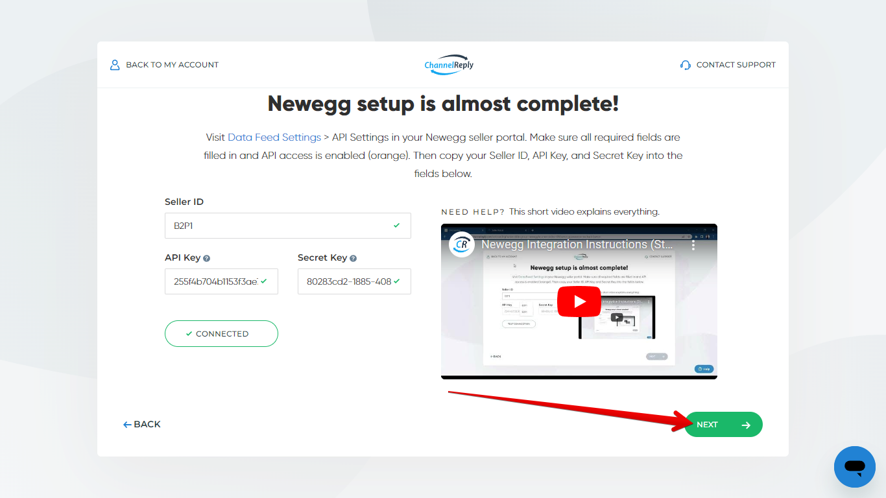Click the green Next button

pyautogui.click(x=723, y=425)
